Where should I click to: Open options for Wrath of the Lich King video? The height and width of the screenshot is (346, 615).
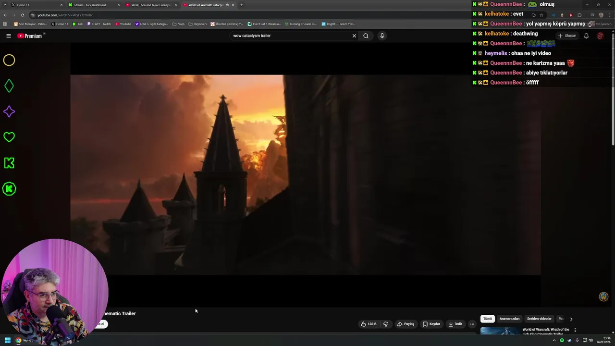(x=575, y=330)
